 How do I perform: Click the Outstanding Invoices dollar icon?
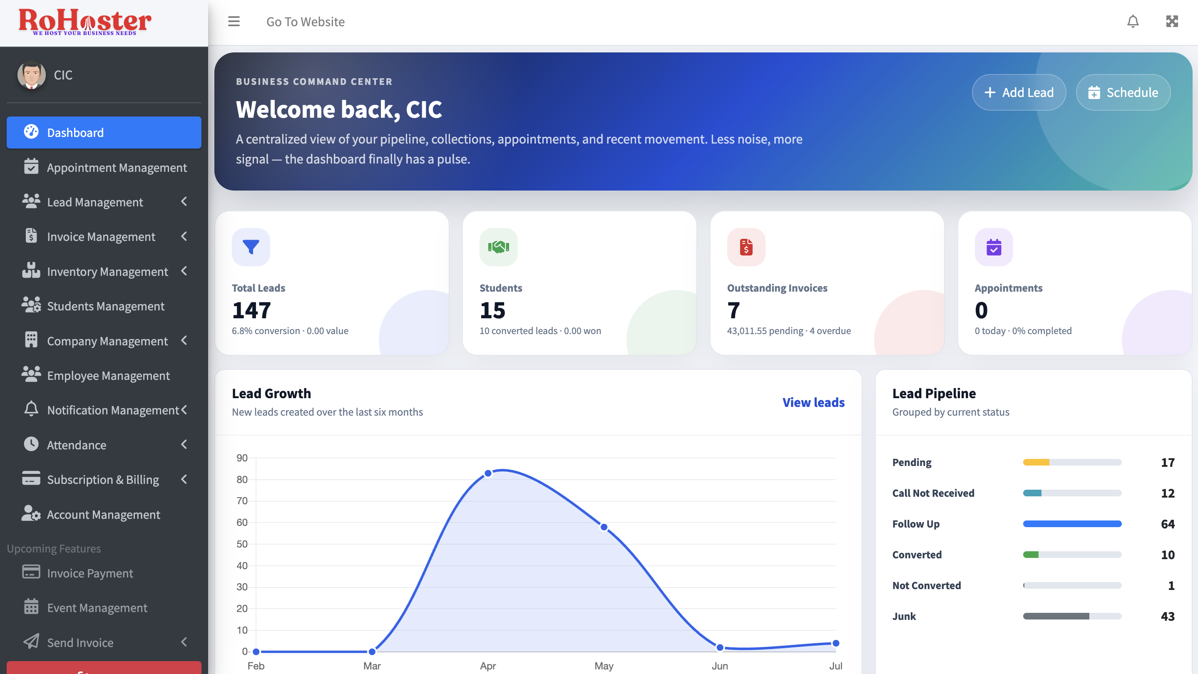click(x=746, y=247)
